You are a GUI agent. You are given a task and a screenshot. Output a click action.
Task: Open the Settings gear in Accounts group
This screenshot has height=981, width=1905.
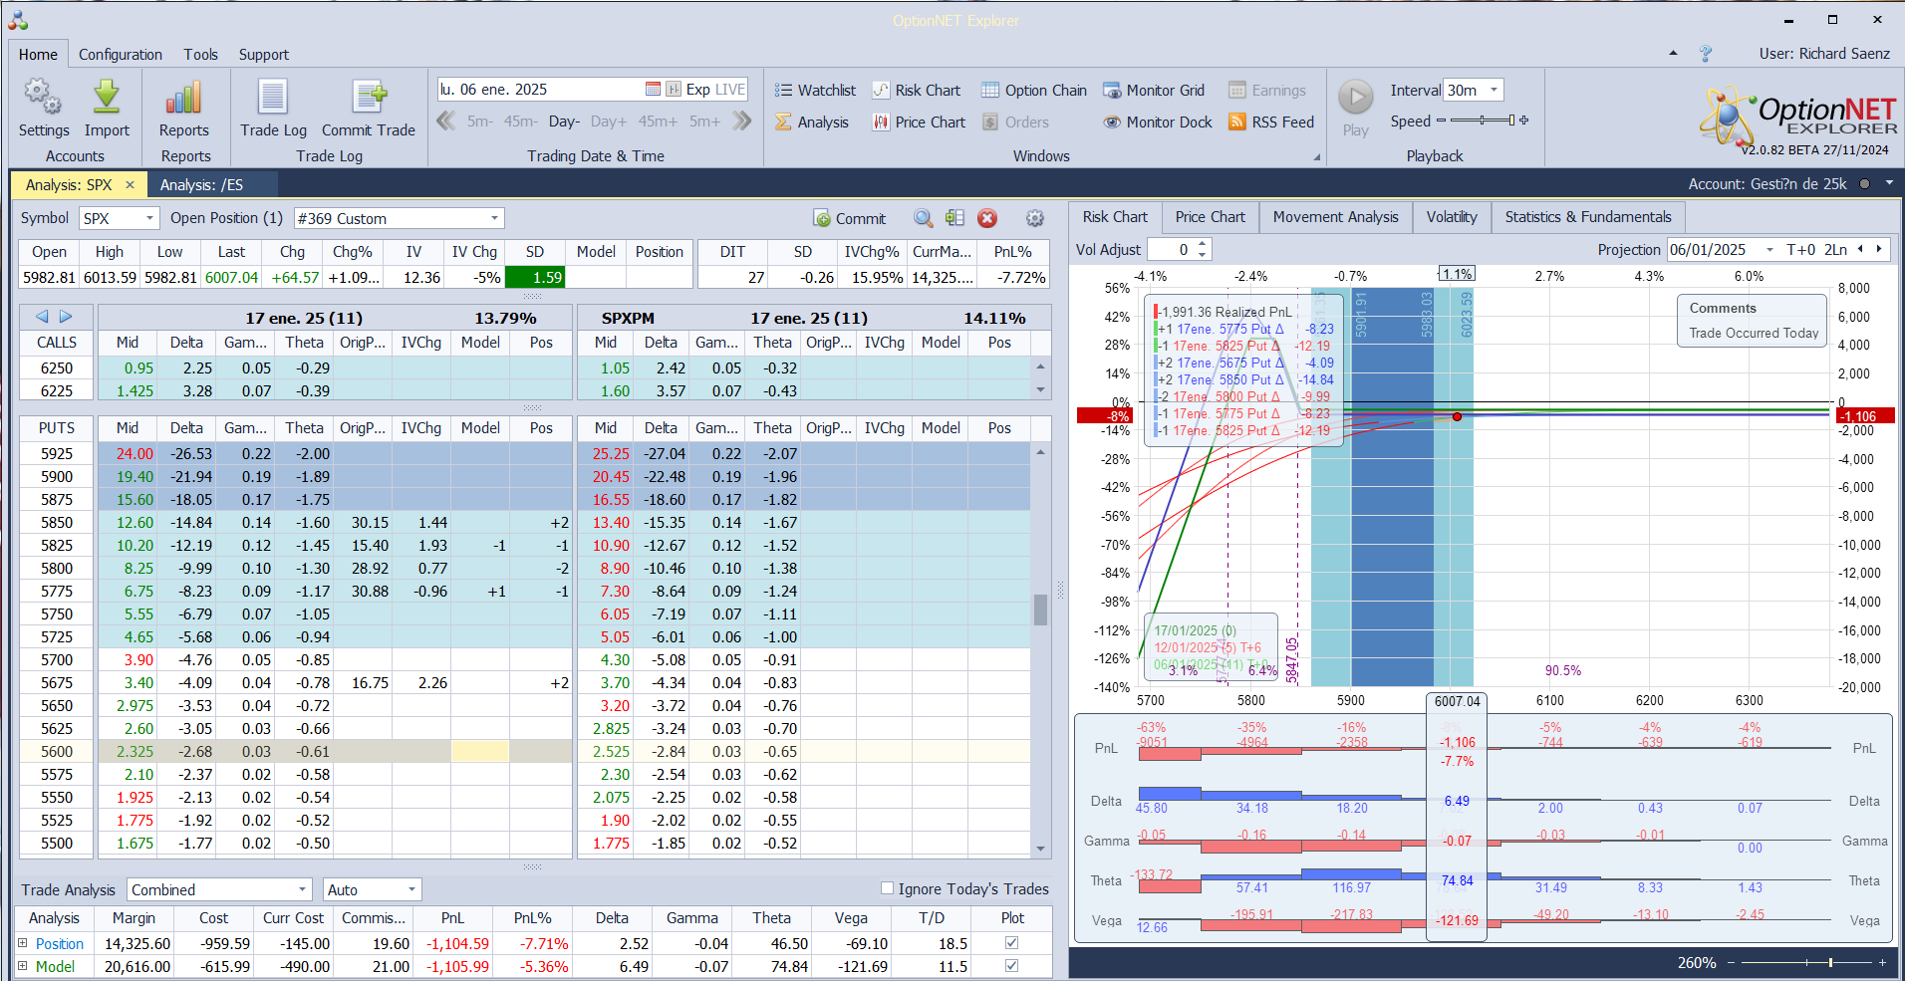click(x=43, y=98)
